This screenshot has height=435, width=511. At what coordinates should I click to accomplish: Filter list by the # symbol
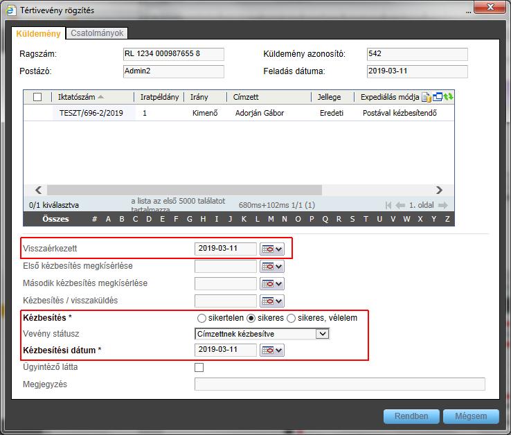click(x=94, y=219)
